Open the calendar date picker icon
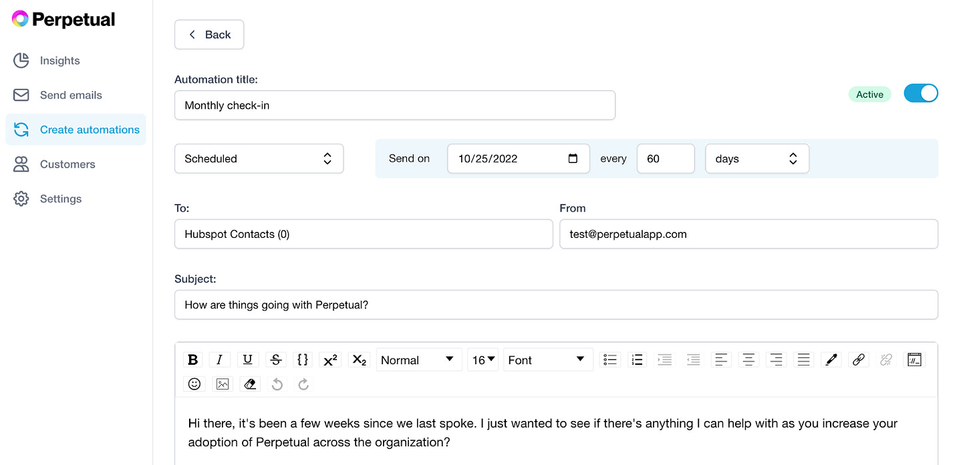The height and width of the screenshot is (465, 973). (573, 158)
